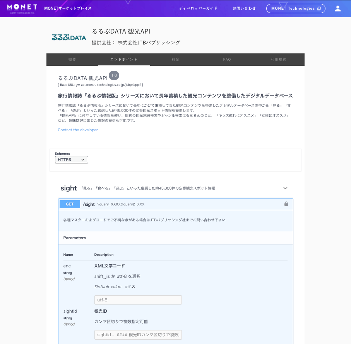The height and width of the screenshot is (344, 351).
Task: Click the enc parameter name
Action: click(x=67, y=266)
